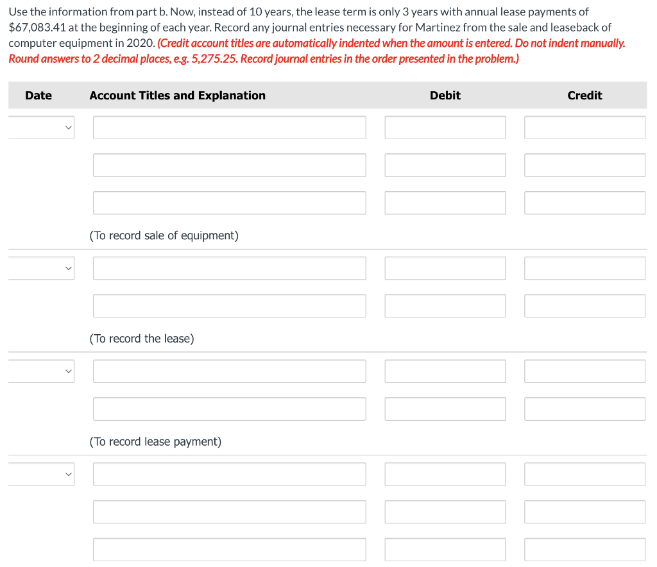Screen dimensions: 657x567
Task: Open the date dropdown for sale of equipment entry
Action: pyautogui.click(x=41, y=128)
